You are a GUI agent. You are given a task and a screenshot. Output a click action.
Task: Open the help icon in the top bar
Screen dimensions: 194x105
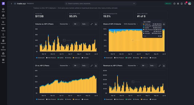tap(174, 4)
